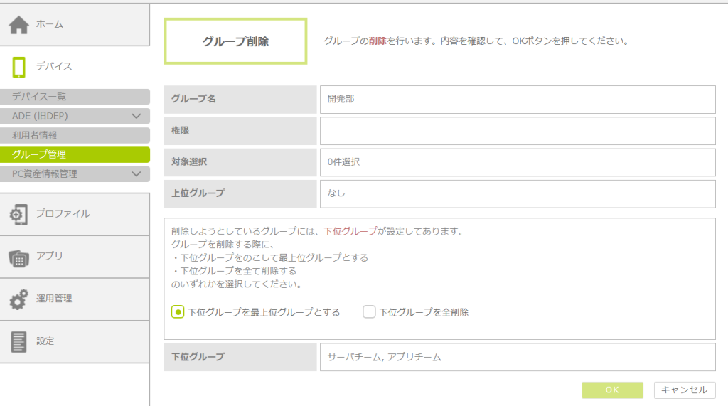
Task: Click the Home house icon
Action: point(18,24)
